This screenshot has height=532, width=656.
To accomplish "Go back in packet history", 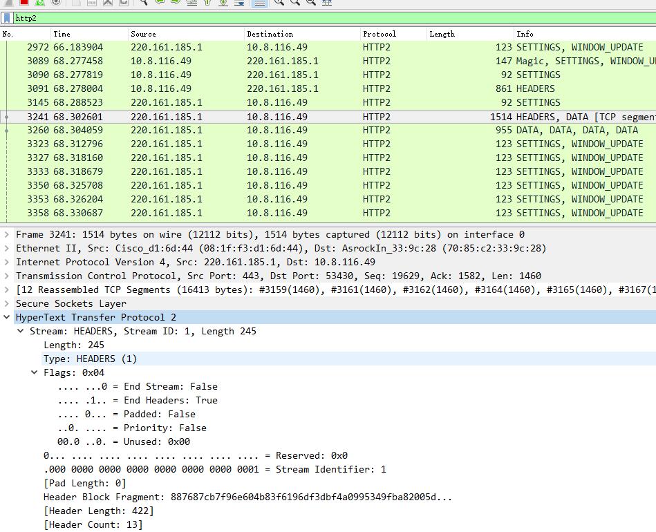I will tap(160, 2).
